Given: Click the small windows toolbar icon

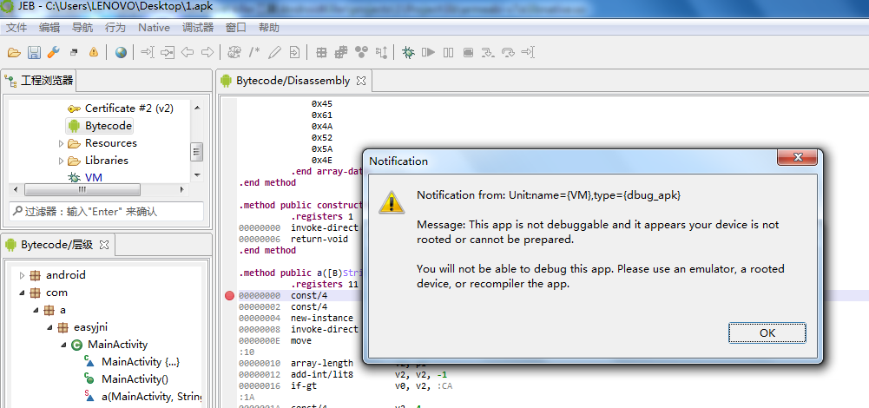Looking at the screenshot, I should coord(74,53).
